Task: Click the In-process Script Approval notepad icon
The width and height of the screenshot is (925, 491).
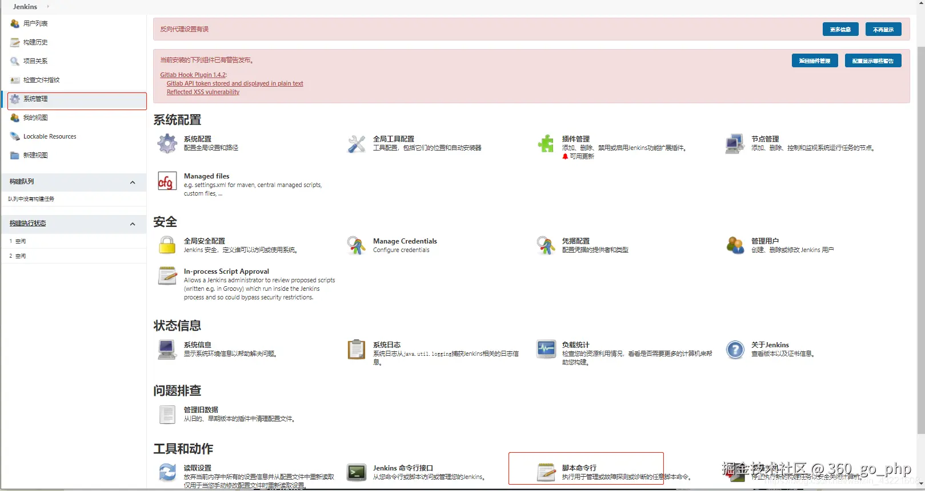Action: [x=167, y=276]
